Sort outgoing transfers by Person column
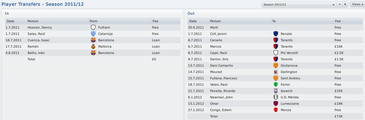 pyautogui.click(x=240, y=21)
